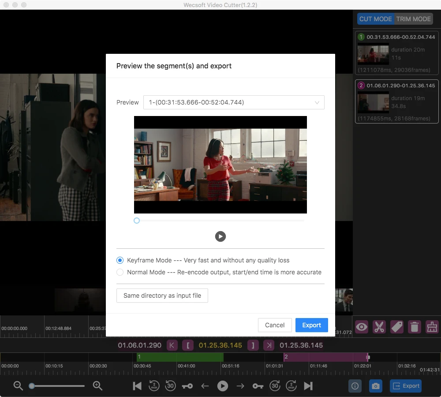Click the eye preview segment icon
This screenshot has height=397, width=441.
[362, 327]
